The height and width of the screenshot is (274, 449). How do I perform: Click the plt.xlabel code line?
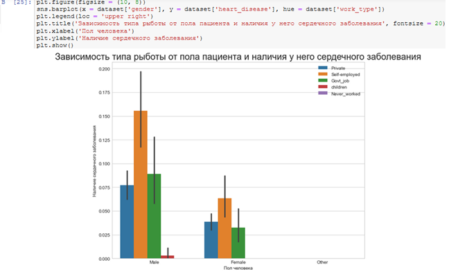pos(85,31)
